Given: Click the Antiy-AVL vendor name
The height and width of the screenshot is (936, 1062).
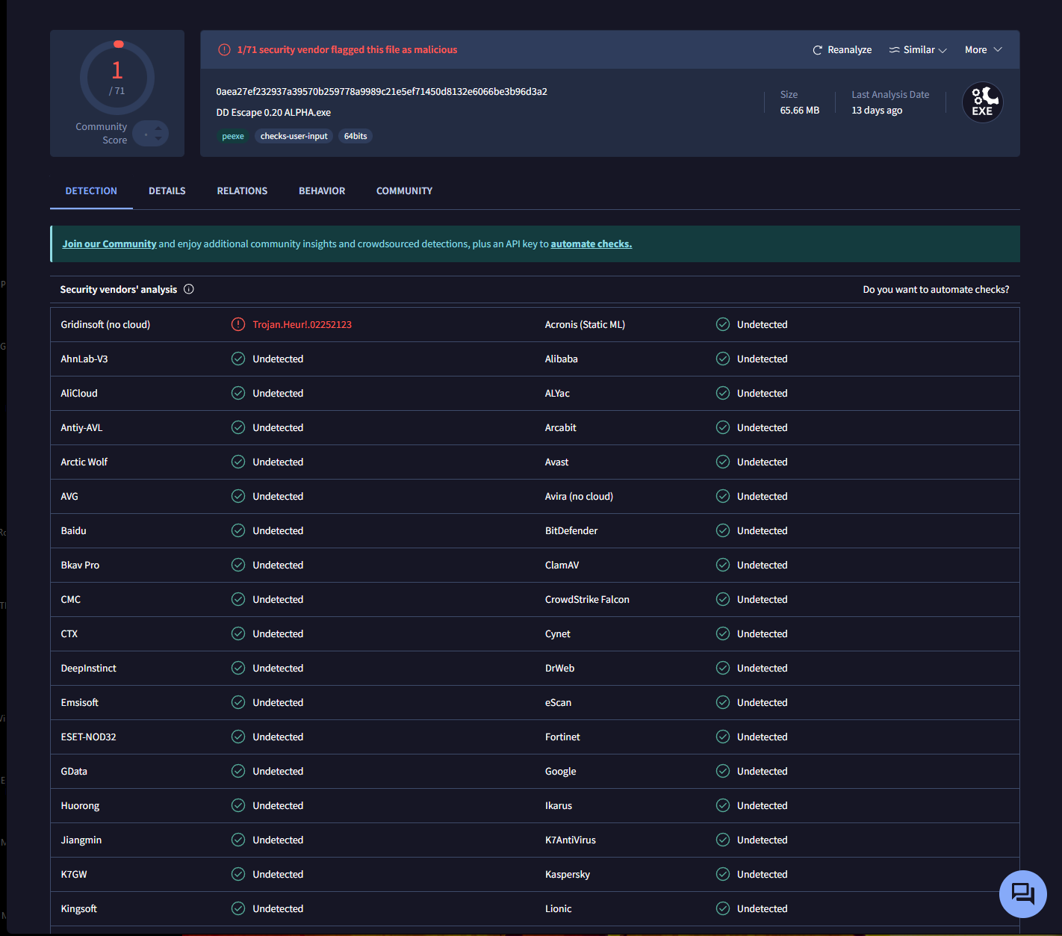Looking at the screenshot, I should coord(81,428).
